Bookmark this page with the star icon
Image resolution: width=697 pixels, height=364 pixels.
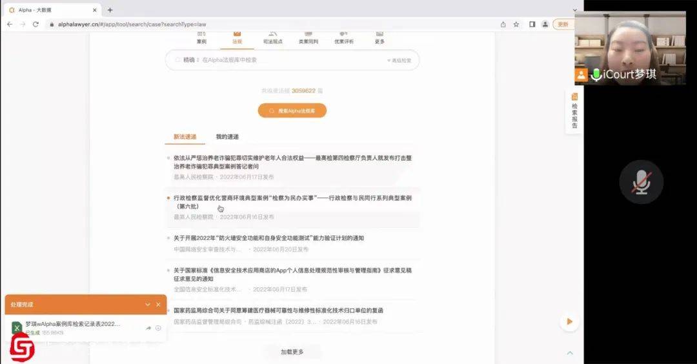[x=516, y=24]
